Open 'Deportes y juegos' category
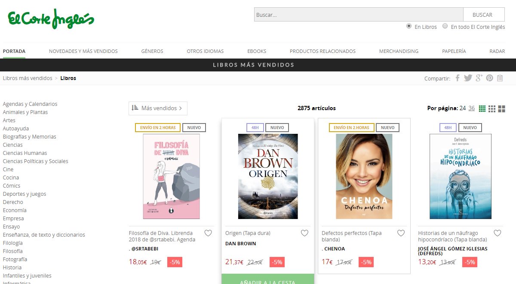 (25, 194)
